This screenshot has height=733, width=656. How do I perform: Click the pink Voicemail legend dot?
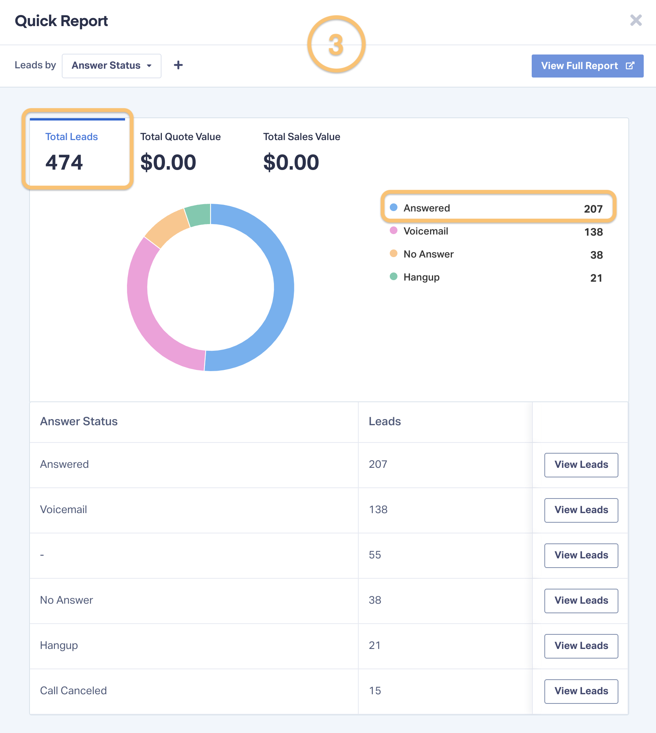tap(393, 230)
